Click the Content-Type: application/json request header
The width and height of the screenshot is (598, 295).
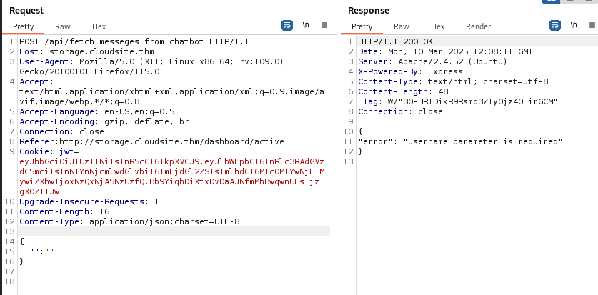(129, 221)
